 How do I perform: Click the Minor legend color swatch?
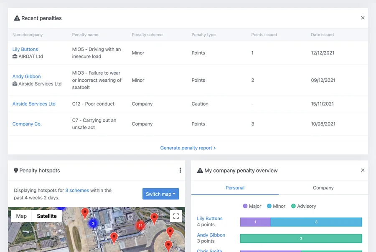tap(269, 206)
